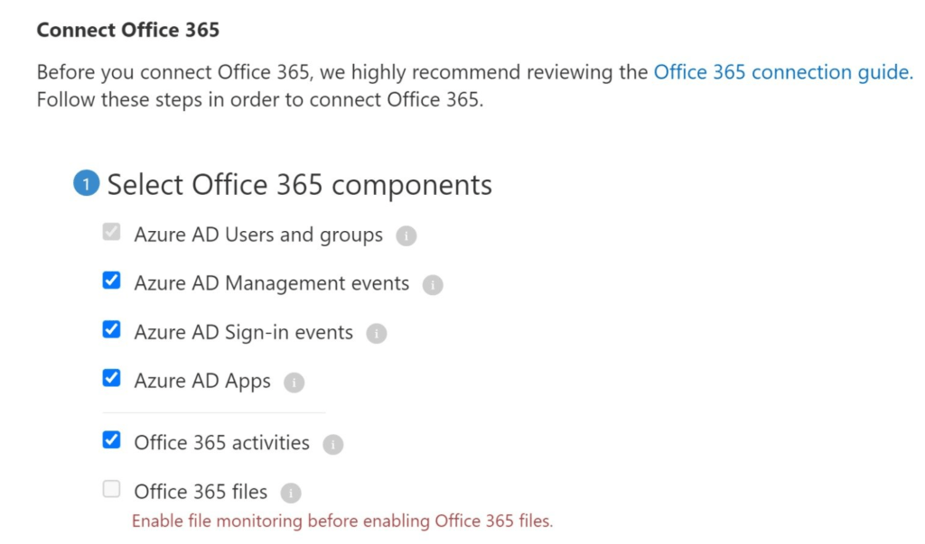Enable the Office 365 files checkbox
This screenshot has height=544, width=925.
coord(111,489)
